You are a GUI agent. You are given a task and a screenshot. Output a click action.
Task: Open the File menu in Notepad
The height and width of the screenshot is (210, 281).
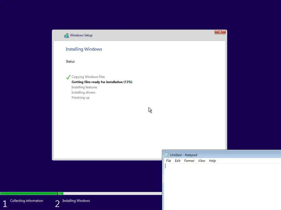168,161
